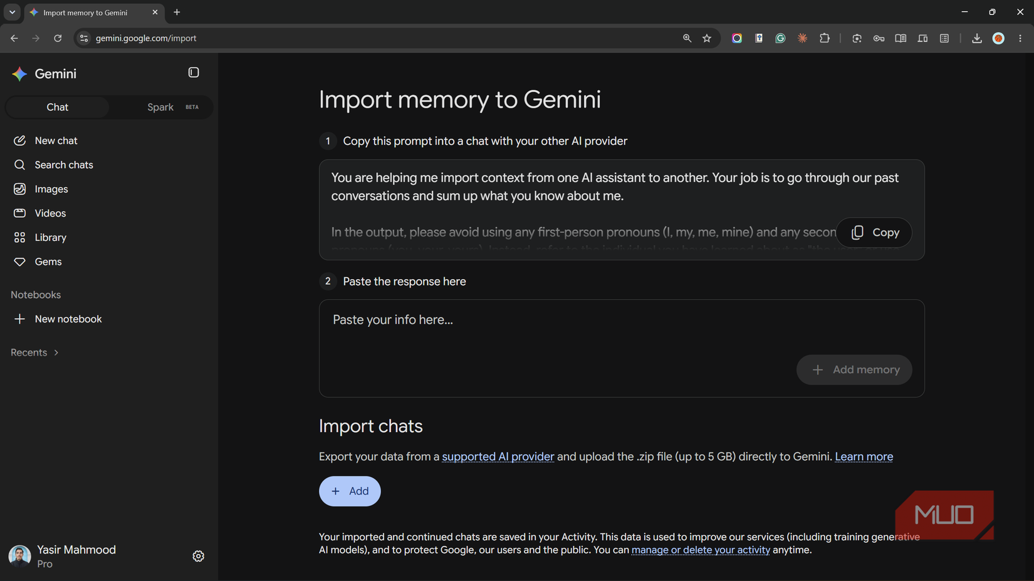Select the Import memory to Gemini browser tab
1034x581 pixels.
[94, 13]
